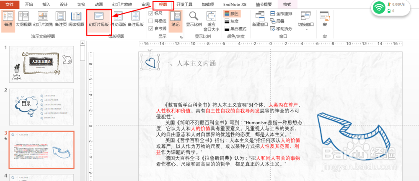Viewport: 419px width, 181px height.
Task: Select Color mode (颜色)
Action: click(232, 14)
